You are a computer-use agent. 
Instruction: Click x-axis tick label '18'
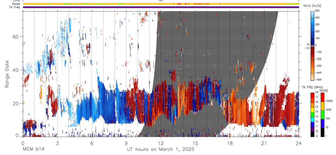point(230,143)
